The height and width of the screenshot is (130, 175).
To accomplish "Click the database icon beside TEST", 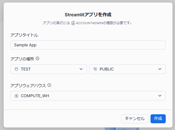I will [16, 69].
